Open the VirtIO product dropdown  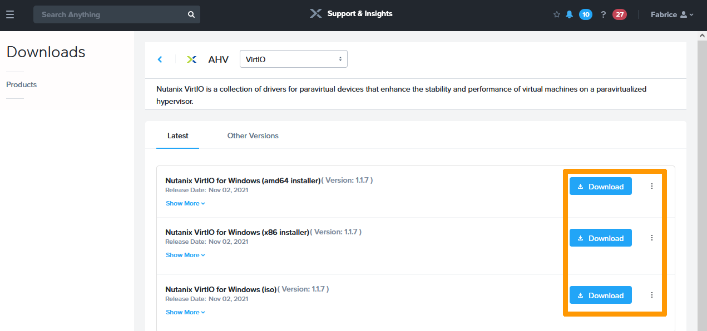point(293,59)
